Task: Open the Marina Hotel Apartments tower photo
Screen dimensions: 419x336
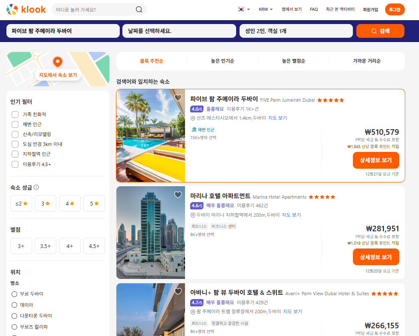Action: click(x=151, y=233)
